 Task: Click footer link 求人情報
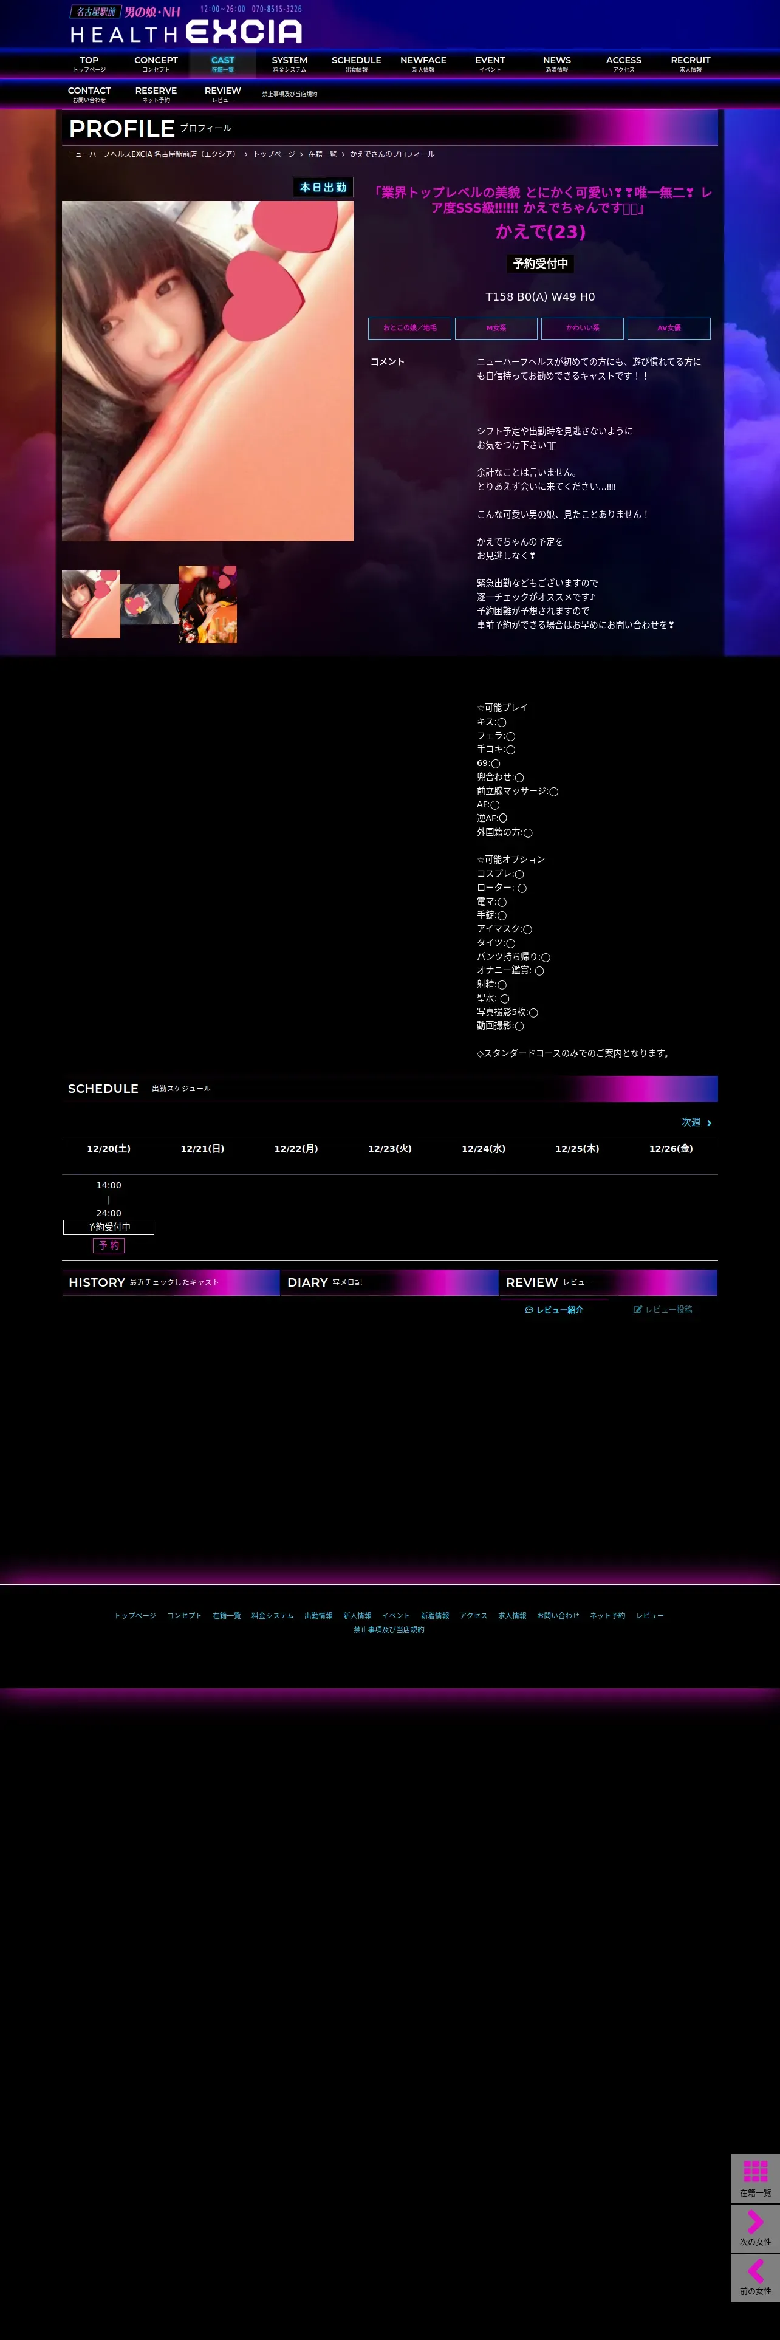coord(512,1616)
